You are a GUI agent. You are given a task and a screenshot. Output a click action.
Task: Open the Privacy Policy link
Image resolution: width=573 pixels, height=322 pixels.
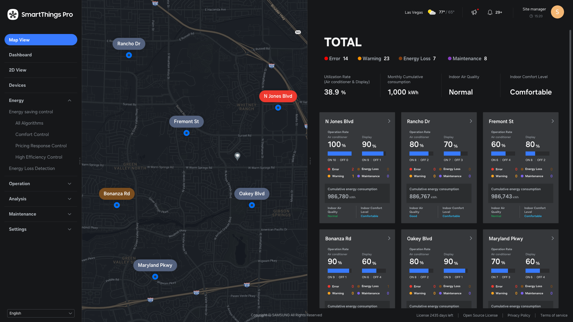pos(519,315)
